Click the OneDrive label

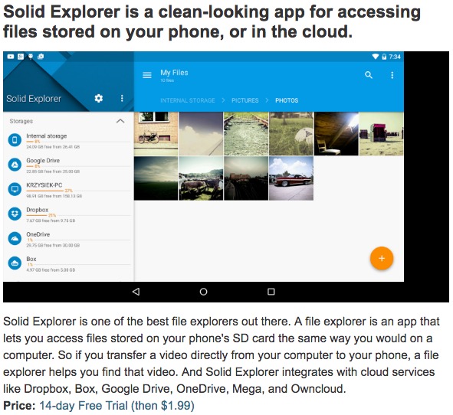(38, 234)
